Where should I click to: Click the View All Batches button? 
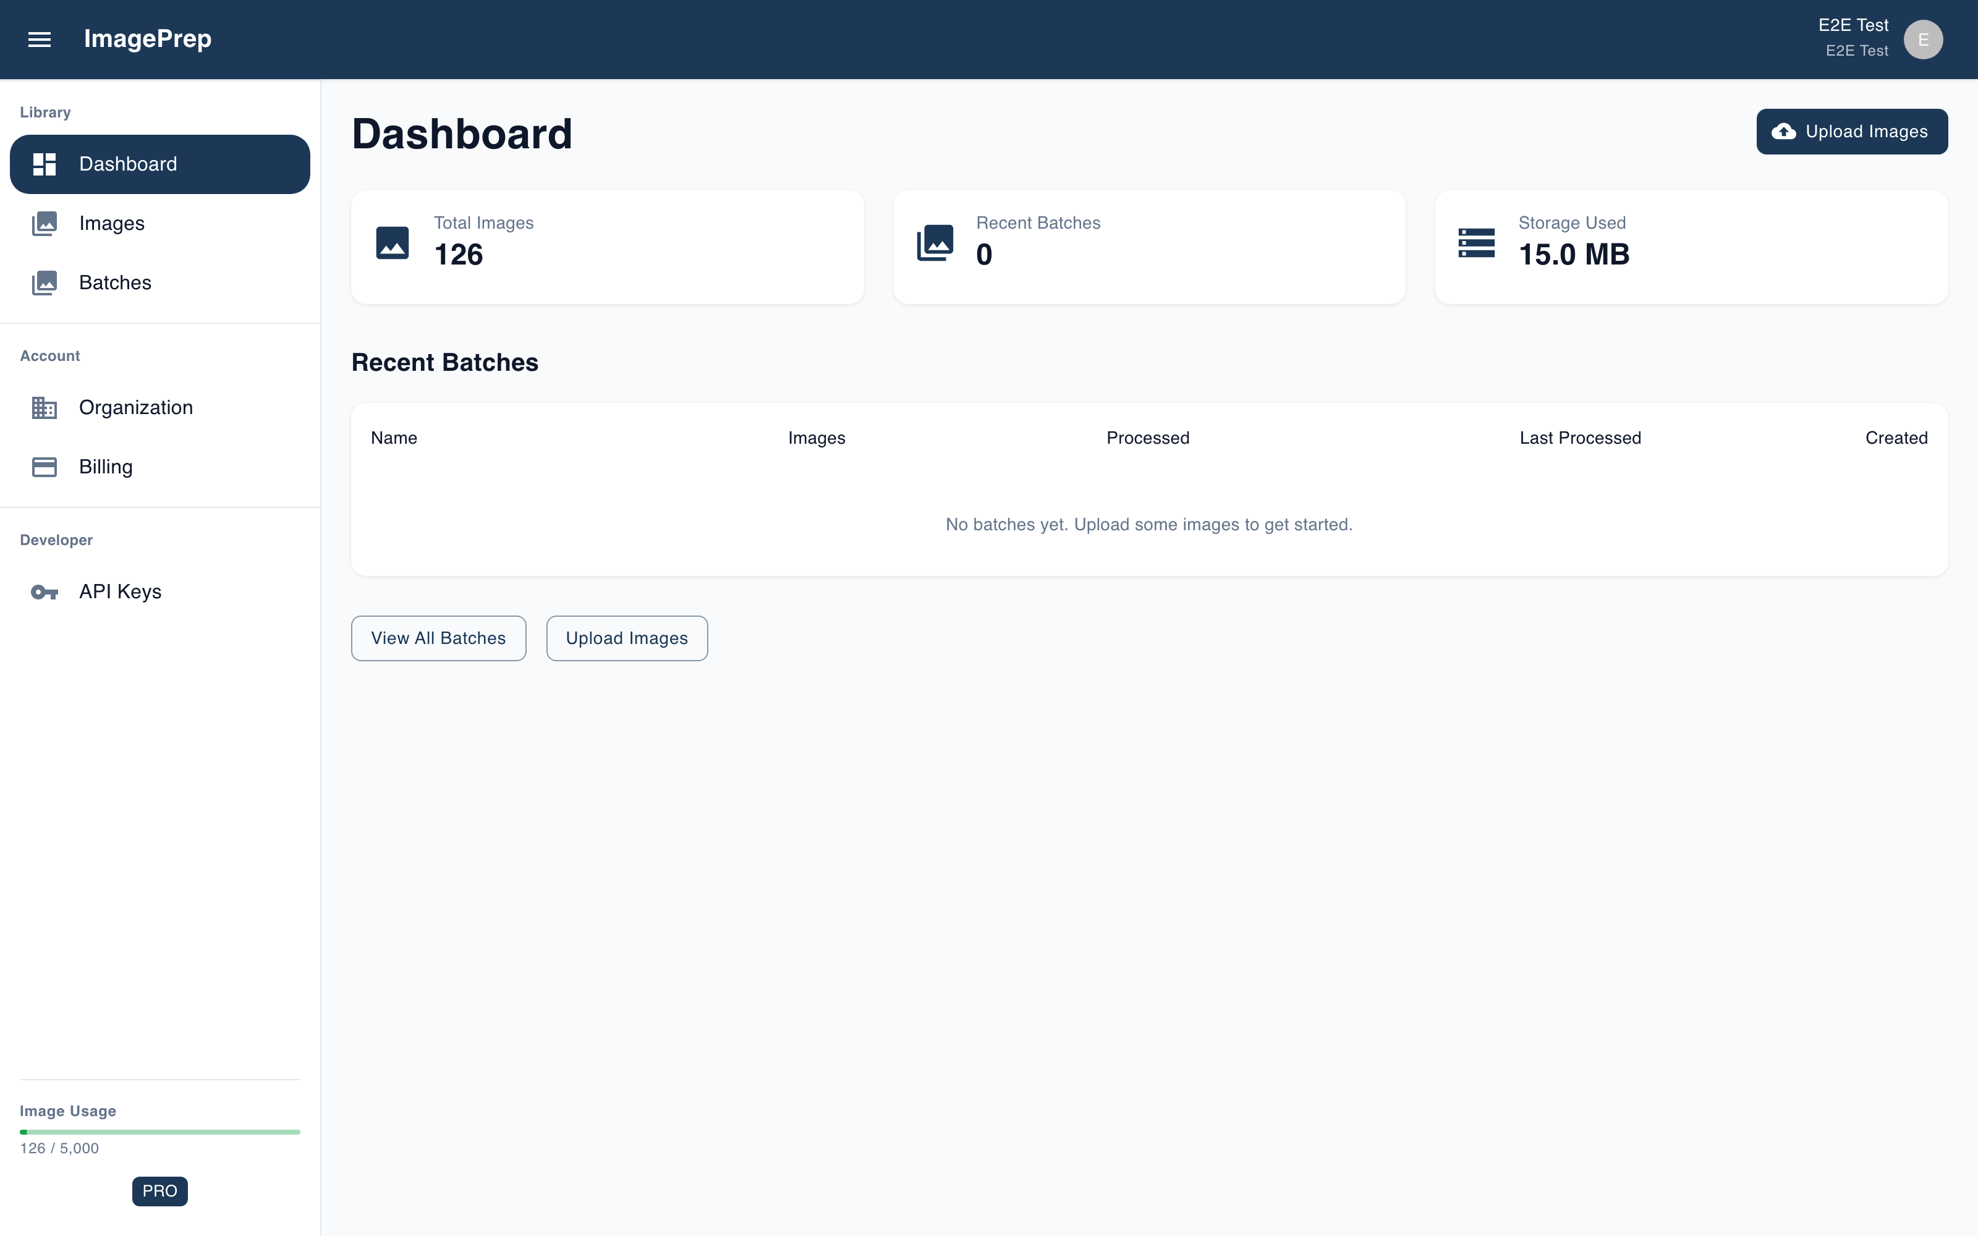[439, 638]
